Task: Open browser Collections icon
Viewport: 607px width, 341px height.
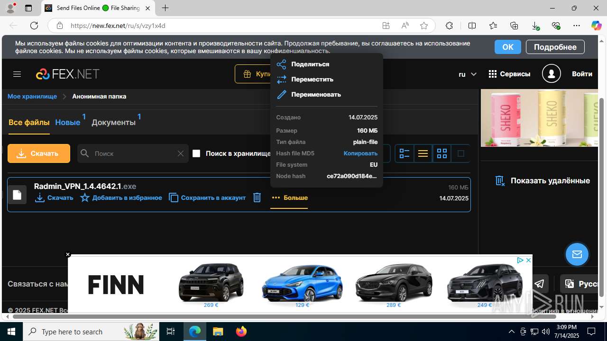Action: click(514, 26)
